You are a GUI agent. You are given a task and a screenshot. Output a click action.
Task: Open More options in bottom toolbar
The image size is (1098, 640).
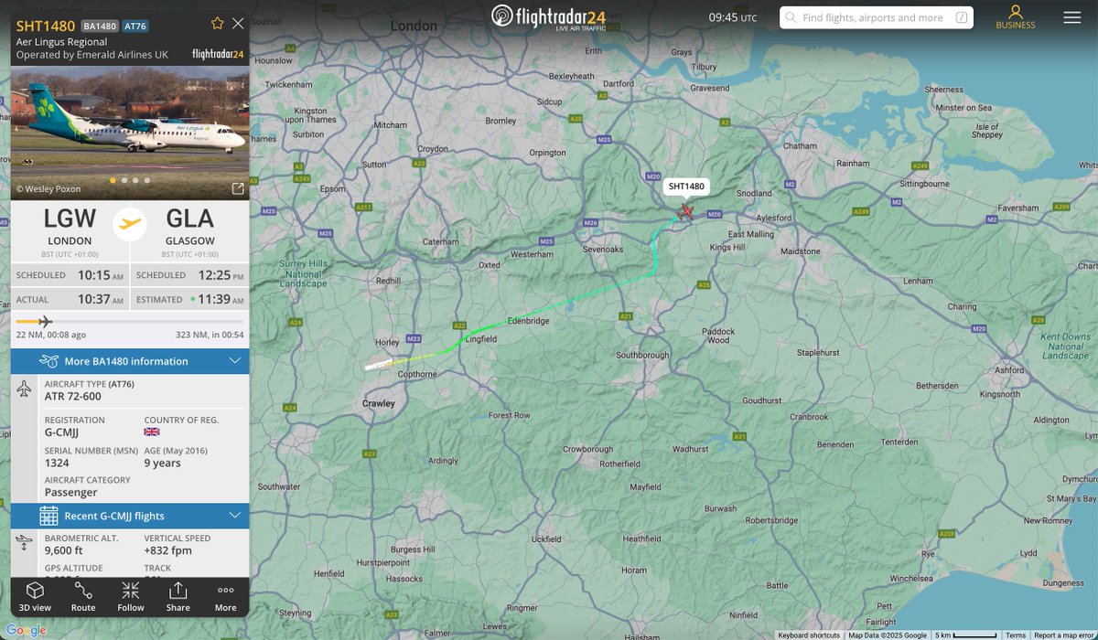(225, 596)
